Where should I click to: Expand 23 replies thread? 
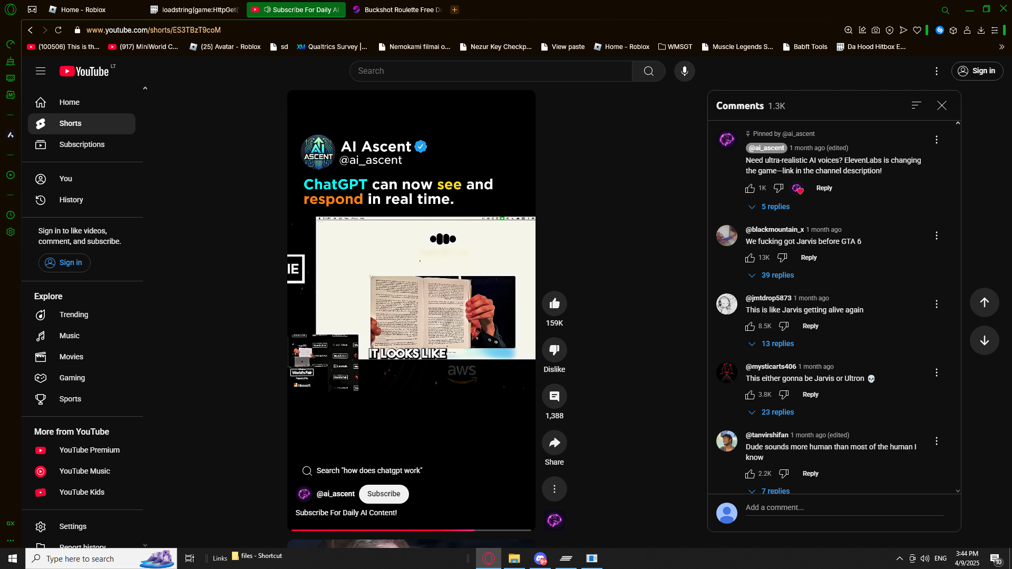[771, 412]
